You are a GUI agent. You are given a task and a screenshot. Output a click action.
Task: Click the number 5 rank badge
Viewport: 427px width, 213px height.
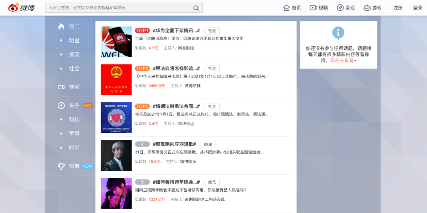coord(142,182)
